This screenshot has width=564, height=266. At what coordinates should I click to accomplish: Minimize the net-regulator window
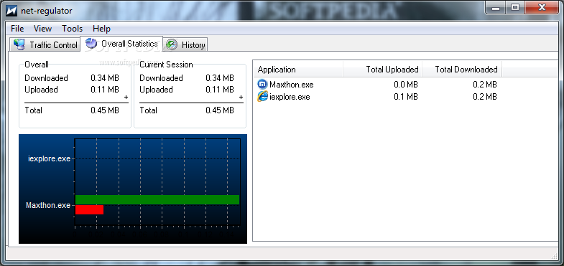pyautogui.click(x=496, y=8)
